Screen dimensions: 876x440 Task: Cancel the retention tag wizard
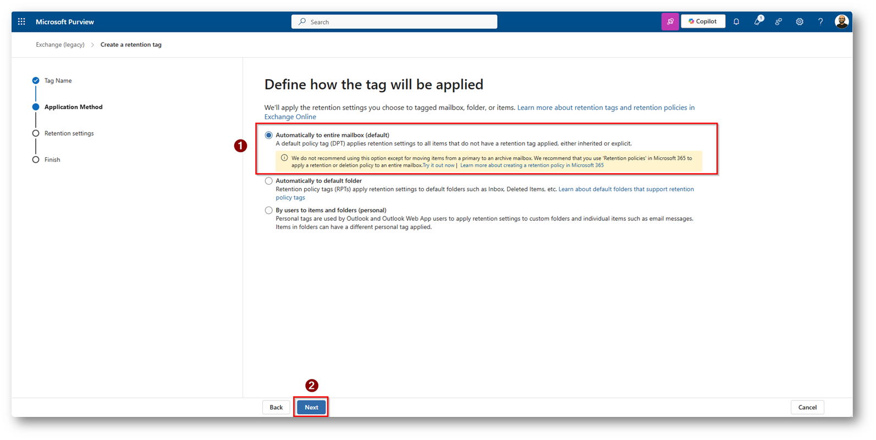pos(807,407)
